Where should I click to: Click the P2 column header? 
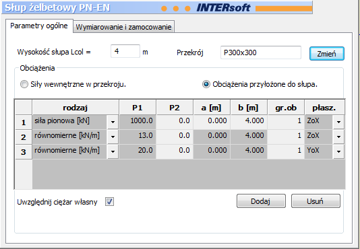(x=175, y=107)
